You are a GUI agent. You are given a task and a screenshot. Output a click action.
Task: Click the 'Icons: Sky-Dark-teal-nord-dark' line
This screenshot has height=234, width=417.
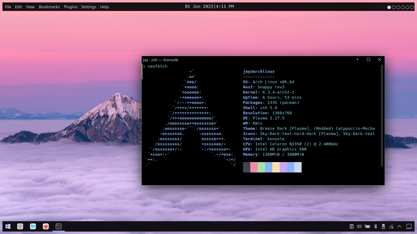(x=309, y=134)
